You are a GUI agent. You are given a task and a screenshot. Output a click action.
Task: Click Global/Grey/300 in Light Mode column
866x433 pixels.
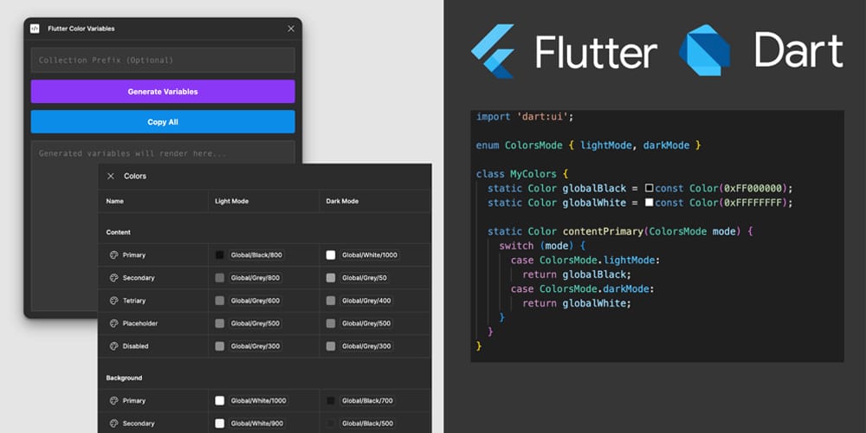click(255, 346)
